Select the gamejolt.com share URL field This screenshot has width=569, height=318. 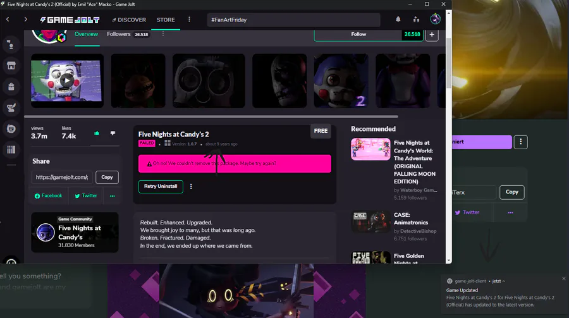pos(62,177)
